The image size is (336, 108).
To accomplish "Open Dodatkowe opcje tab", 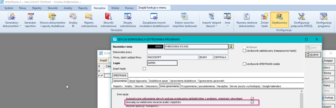I will pyautogui.click(x=158, y=81).
